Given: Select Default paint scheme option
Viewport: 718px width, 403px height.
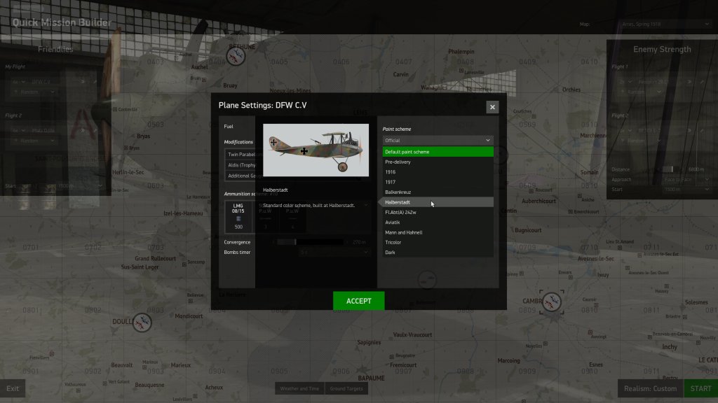Looking at the screenshot, I should click(438, 152).
